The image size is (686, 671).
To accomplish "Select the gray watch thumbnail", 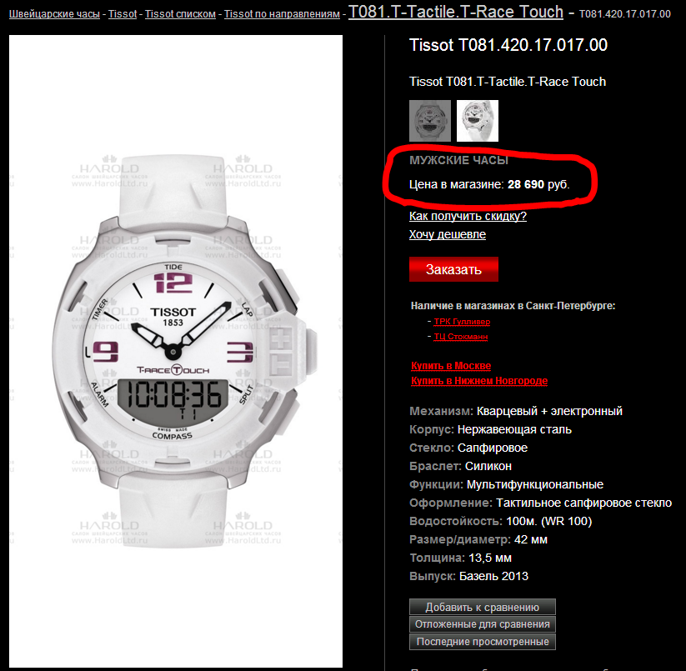I will point(429,121).
